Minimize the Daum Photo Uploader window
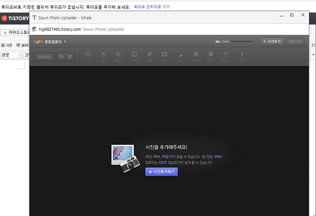 point(281,15)
